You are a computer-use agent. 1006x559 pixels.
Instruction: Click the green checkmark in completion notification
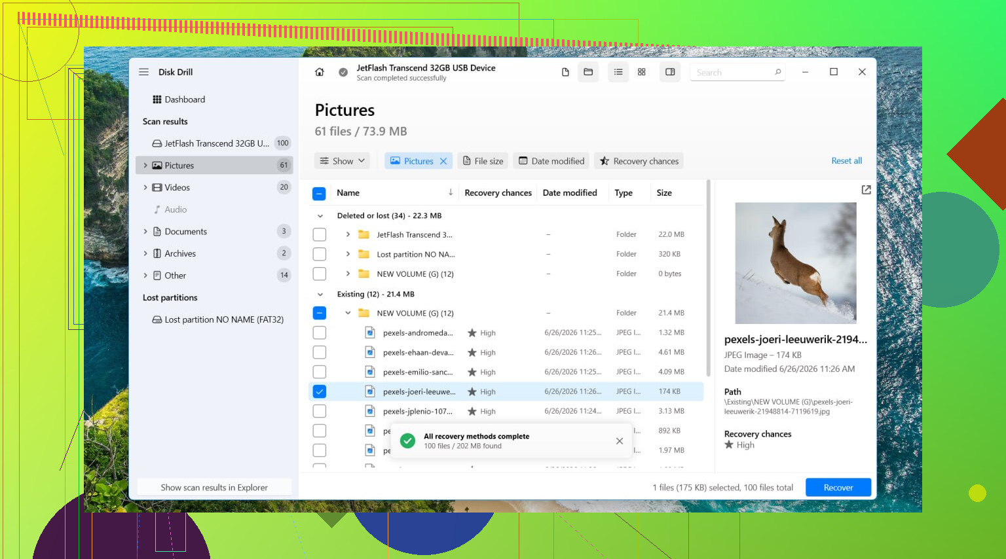click(407, 441)
